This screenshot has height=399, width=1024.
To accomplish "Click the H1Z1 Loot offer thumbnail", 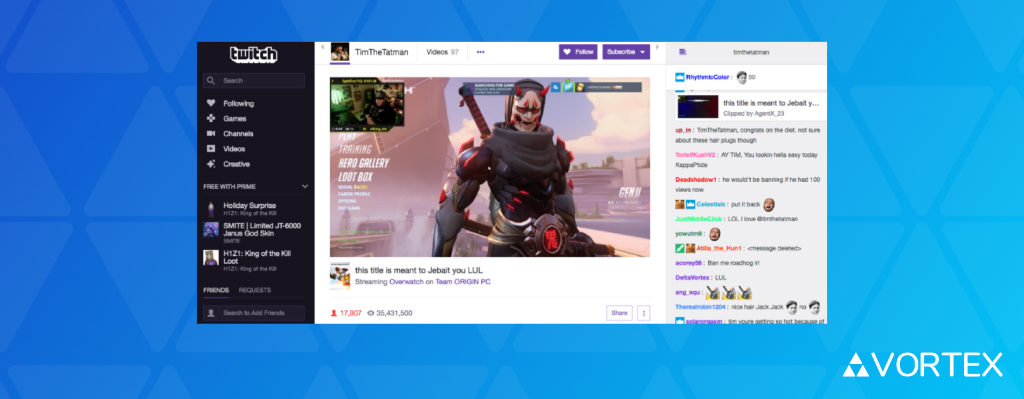I will (x=211, y=257).
